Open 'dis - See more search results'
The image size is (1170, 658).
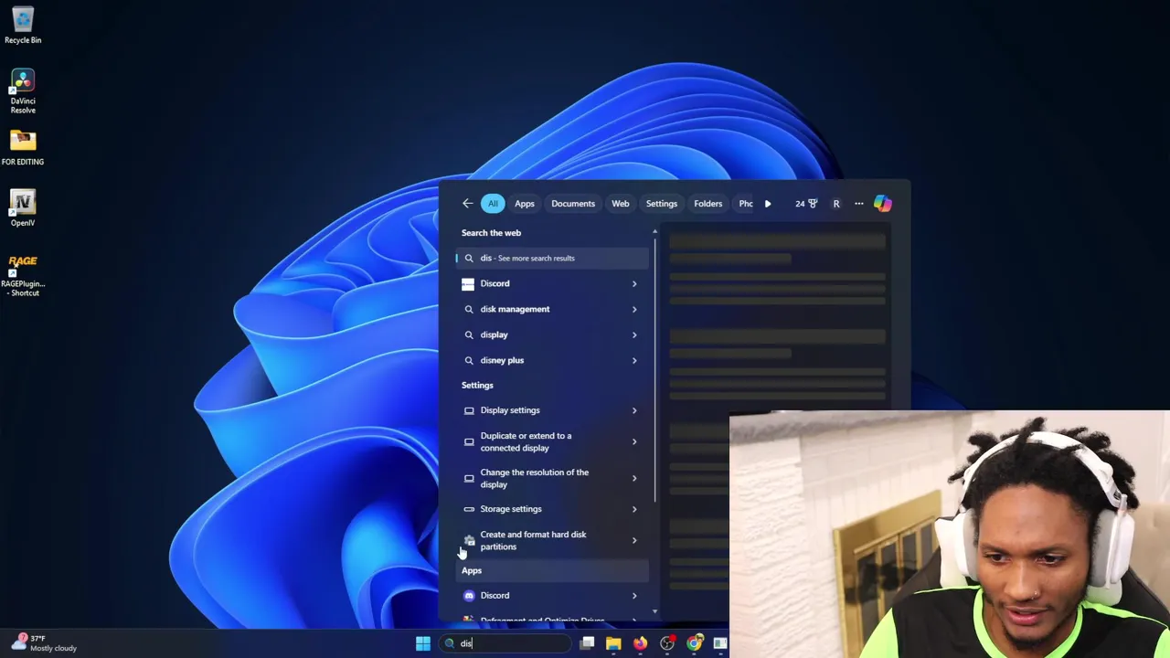(x=552, y=258)
